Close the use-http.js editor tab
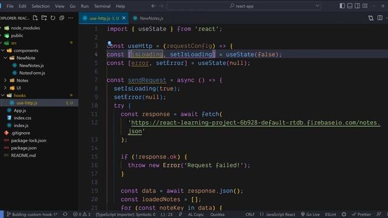The height and width of the screenshot is (218, 388). (x=124, y=18)
